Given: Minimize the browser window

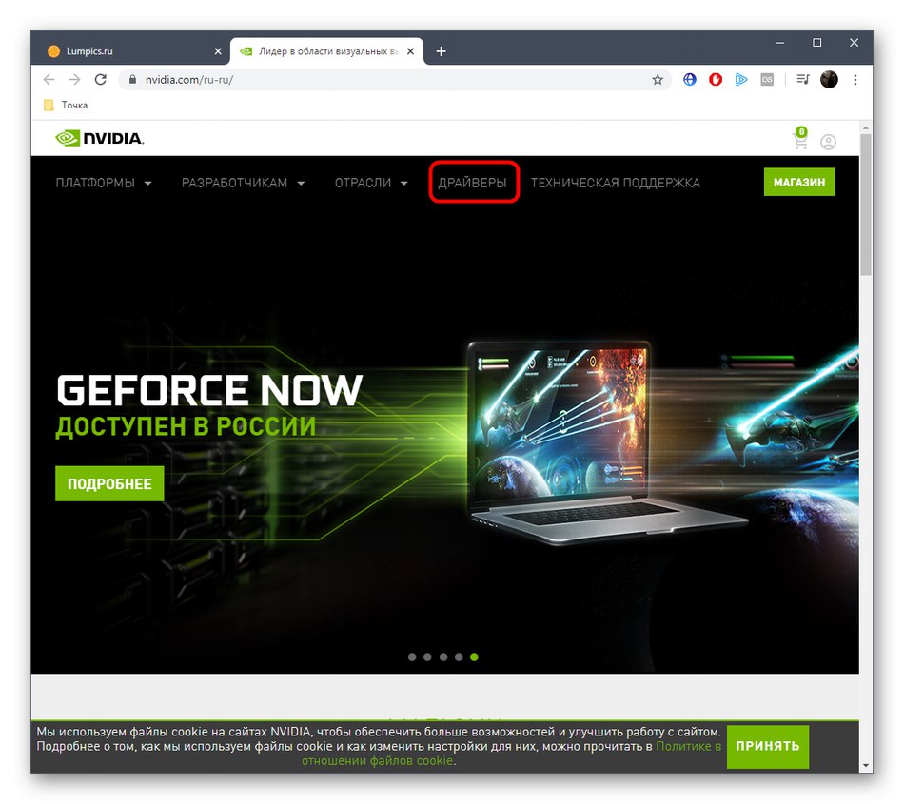Looking at the screenshot, I should click(780, 43).
